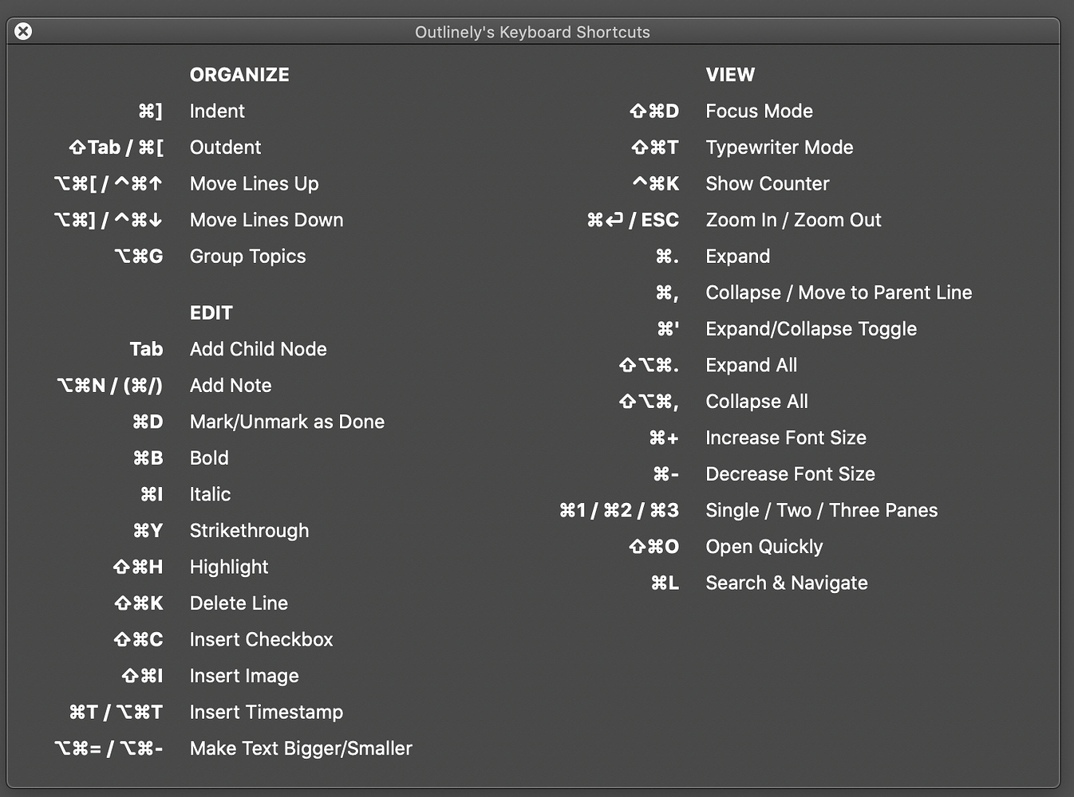
Task: Click the '⌘1 / ⌘2 / ⌘3' key combo
Action: [x=619, y=510]
